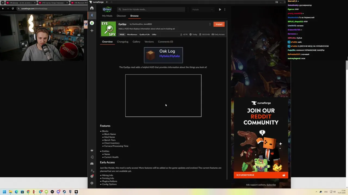Open EyeSpy mod options three-dot menu
The width and height of the screenshot is (348, 195).
(x=210, y=24)
